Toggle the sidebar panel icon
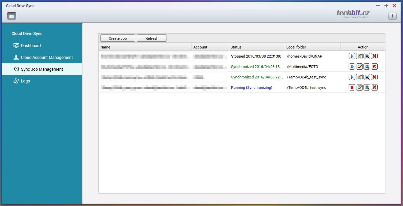Screen dimensions: 403x206 click(11, 16)
